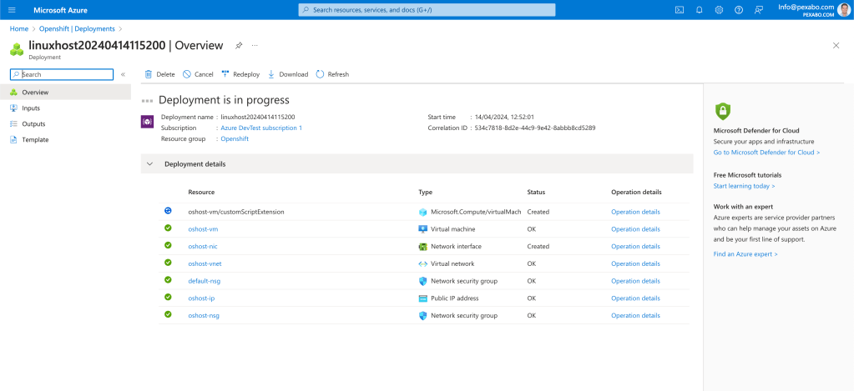This screenshot has width=854, height=391.
Task: Close the deployment blade with X
Action: 836,46
